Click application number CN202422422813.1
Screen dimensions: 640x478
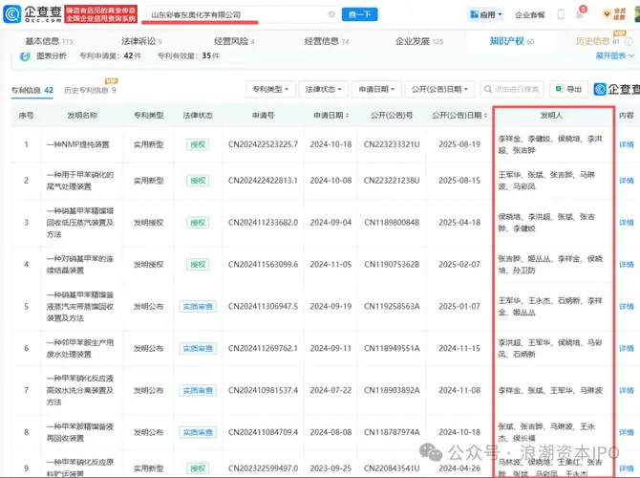point(264,181)
